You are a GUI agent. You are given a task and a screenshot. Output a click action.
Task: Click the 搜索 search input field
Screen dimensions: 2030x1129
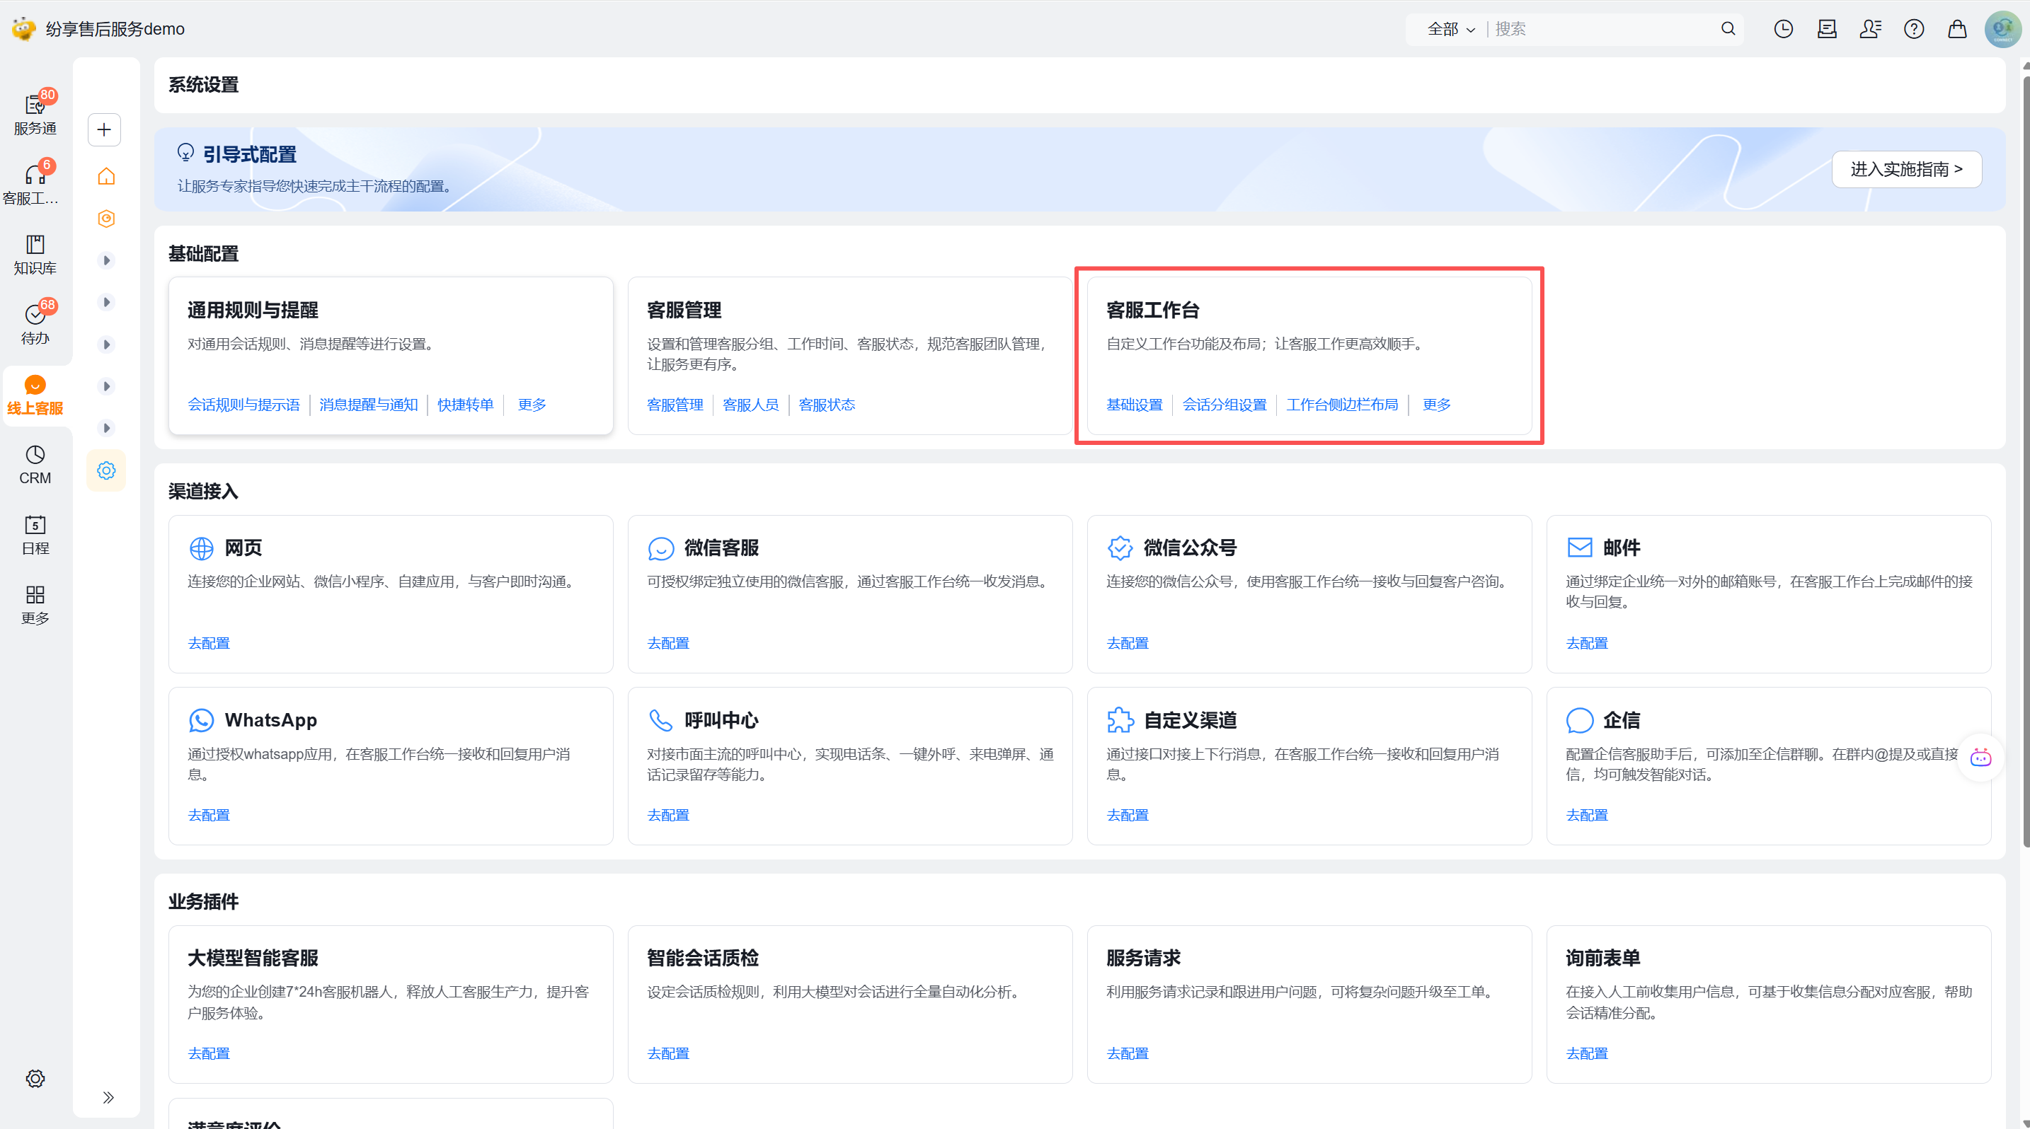click(x=1600, y=29)
